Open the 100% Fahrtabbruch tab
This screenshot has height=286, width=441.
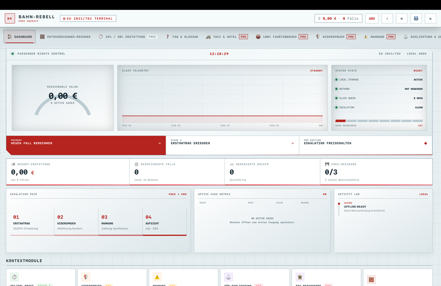[282, 37]
